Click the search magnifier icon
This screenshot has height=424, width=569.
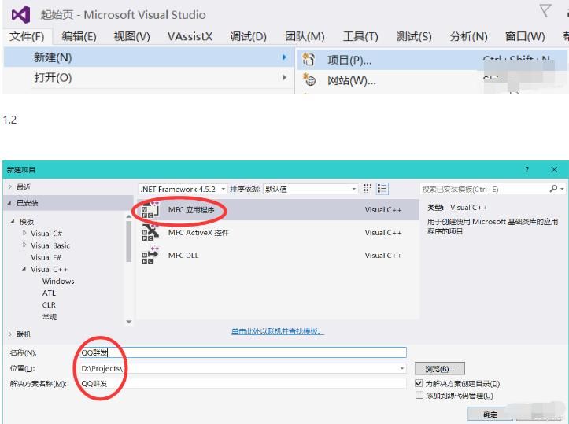553,189
